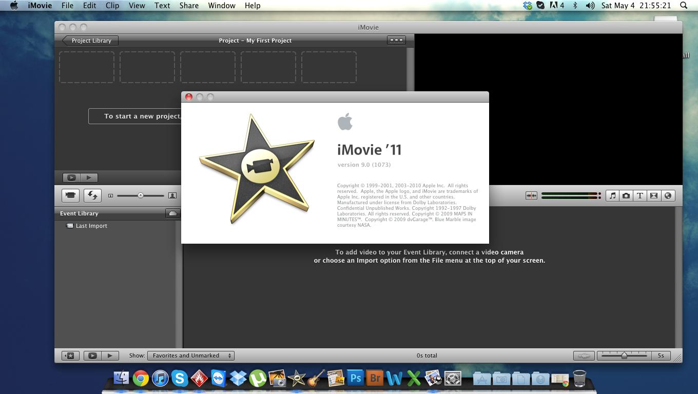Launch iTunes from the Dock
Image resolution: width=698 pixels, height=394 pixels.
coord(160,379)
